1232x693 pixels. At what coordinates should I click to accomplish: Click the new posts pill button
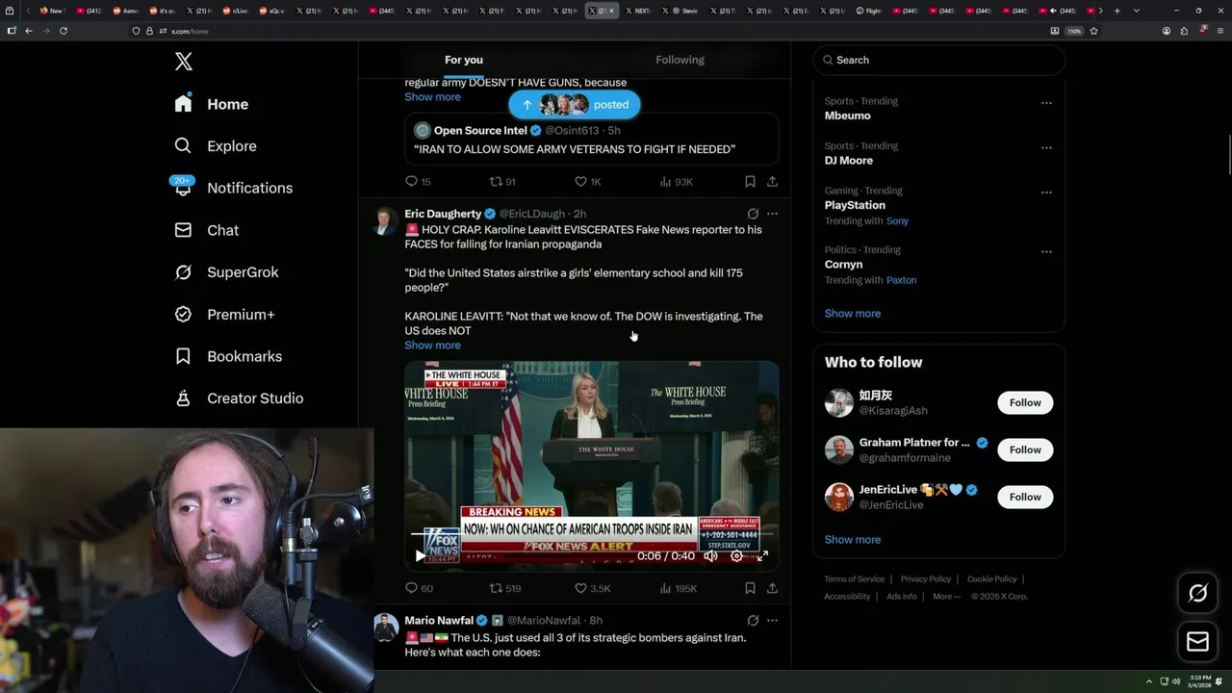[575, 104]
